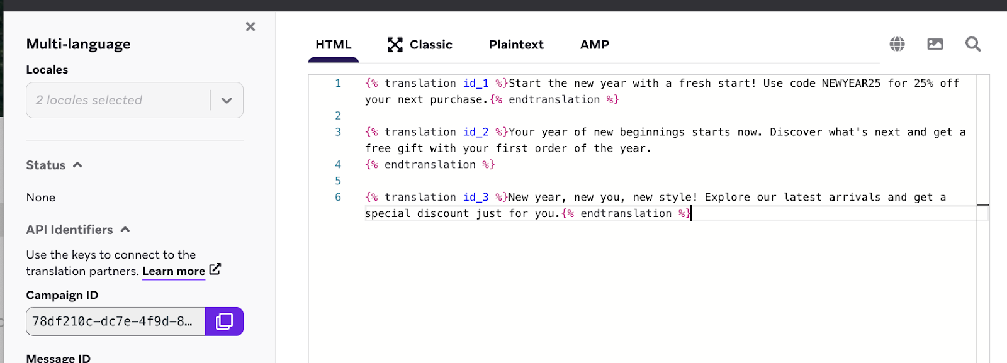The image size is (1007, 363).
Task: Click the Learn more link
Action: pos(173,271)
